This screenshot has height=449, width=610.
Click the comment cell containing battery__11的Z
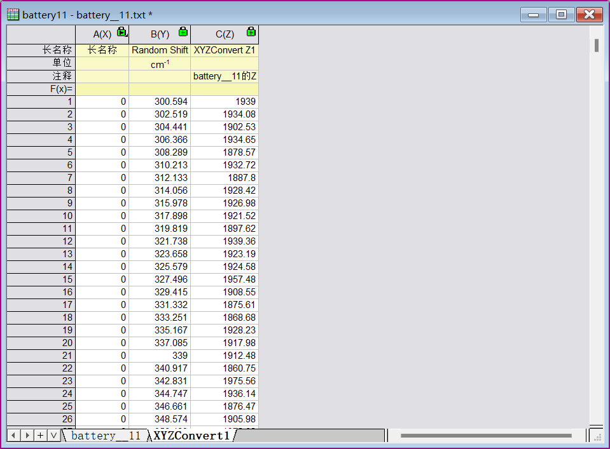pyautogui.click(x=225, y=76)
